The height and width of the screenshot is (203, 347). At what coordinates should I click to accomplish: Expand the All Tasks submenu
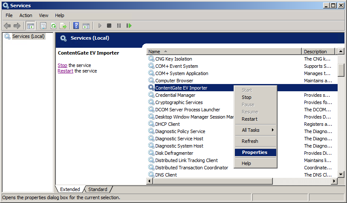point(256,130)
